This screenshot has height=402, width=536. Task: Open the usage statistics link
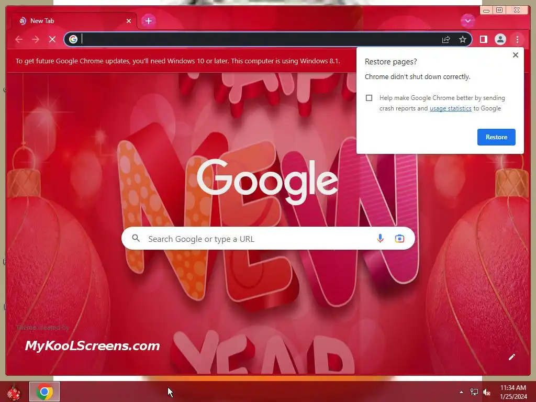(x=450, y=108)
